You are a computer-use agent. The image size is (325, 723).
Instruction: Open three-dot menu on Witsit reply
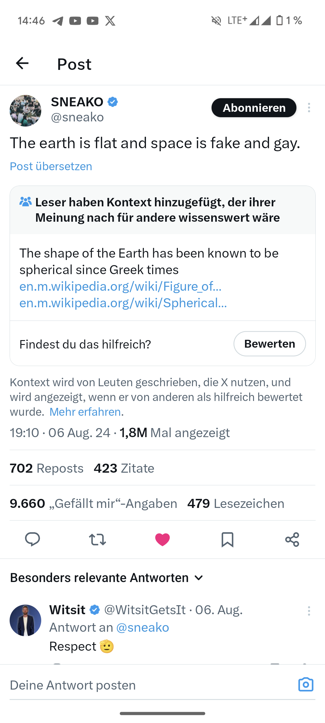309,611
